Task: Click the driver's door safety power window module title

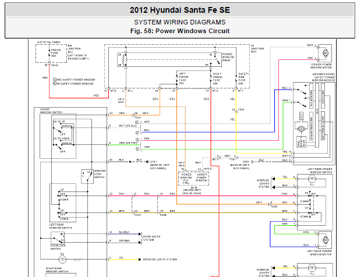Action: pos(323,77)
